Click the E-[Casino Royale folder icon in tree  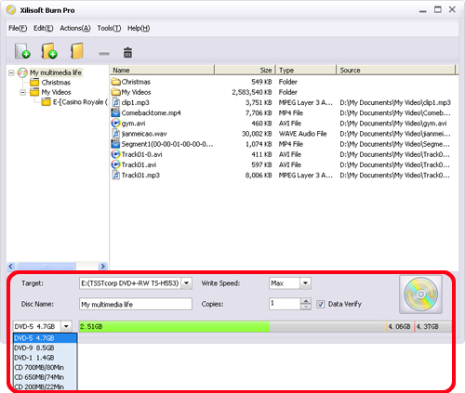[46, 101]
